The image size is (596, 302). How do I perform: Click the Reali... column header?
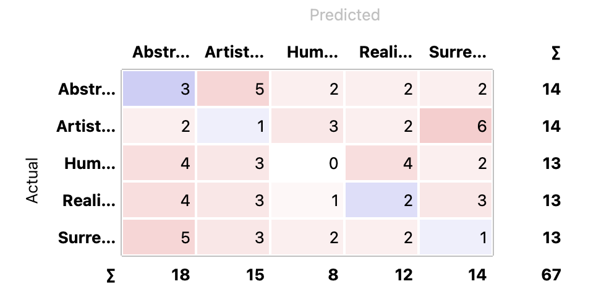(386, 52)
